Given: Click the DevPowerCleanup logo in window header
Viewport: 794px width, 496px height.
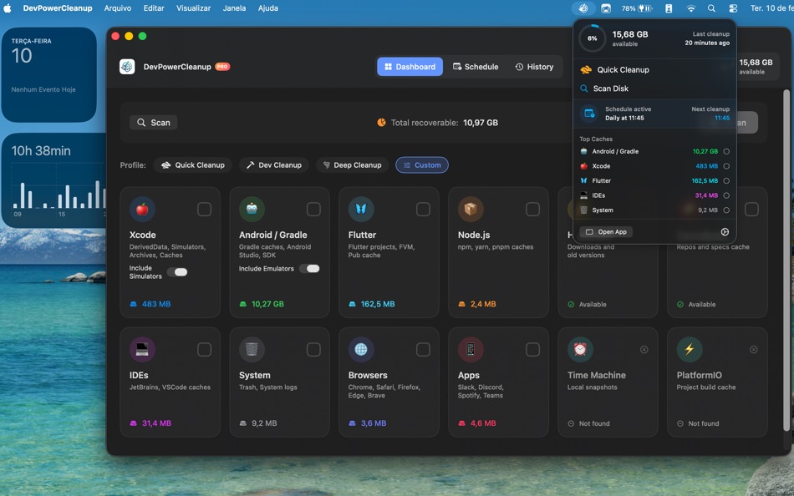Looking at the screenshot, I should 127,66.
